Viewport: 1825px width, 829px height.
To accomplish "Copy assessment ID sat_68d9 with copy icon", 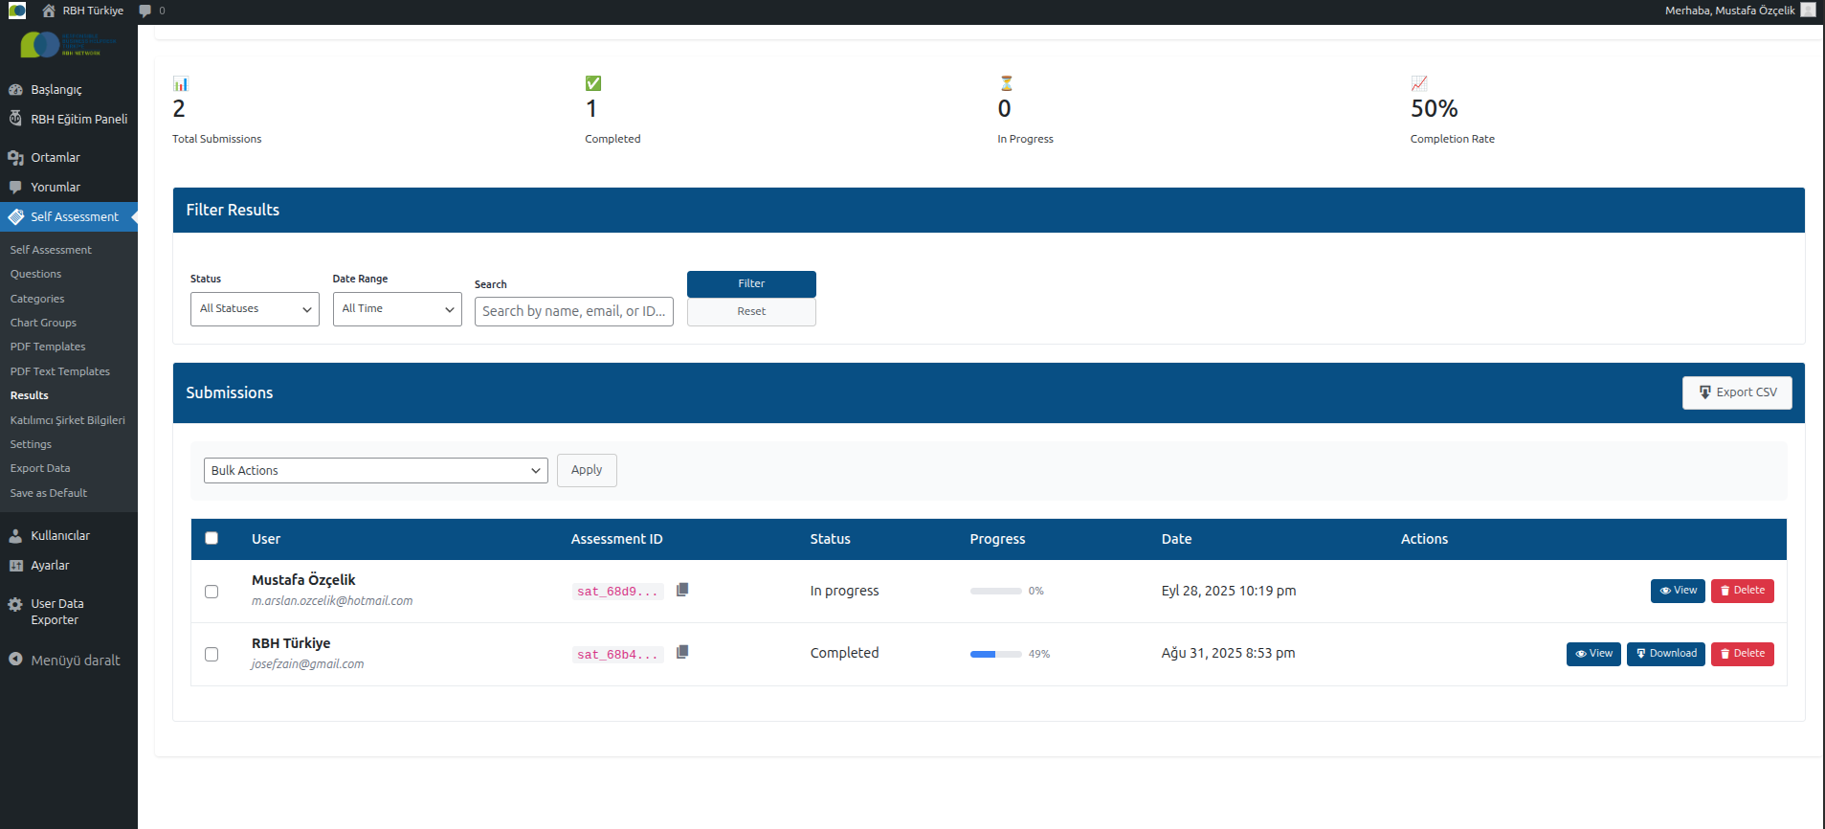I will 682,590.
